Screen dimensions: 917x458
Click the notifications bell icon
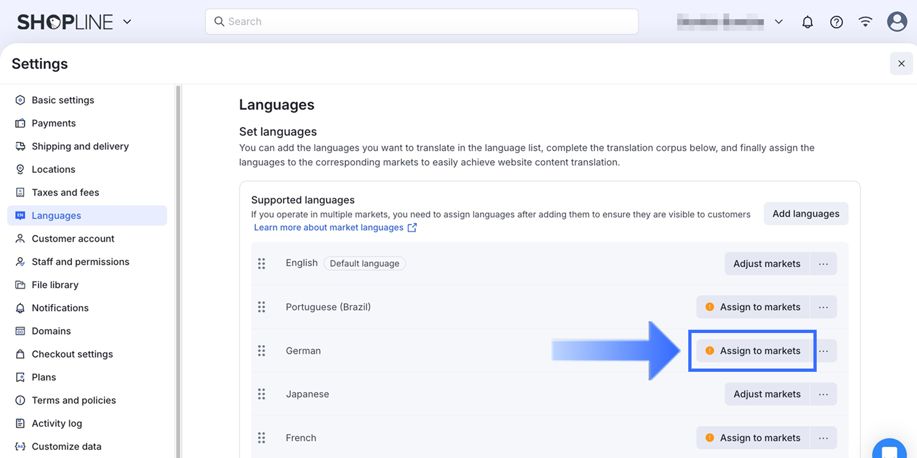point(807,22)
